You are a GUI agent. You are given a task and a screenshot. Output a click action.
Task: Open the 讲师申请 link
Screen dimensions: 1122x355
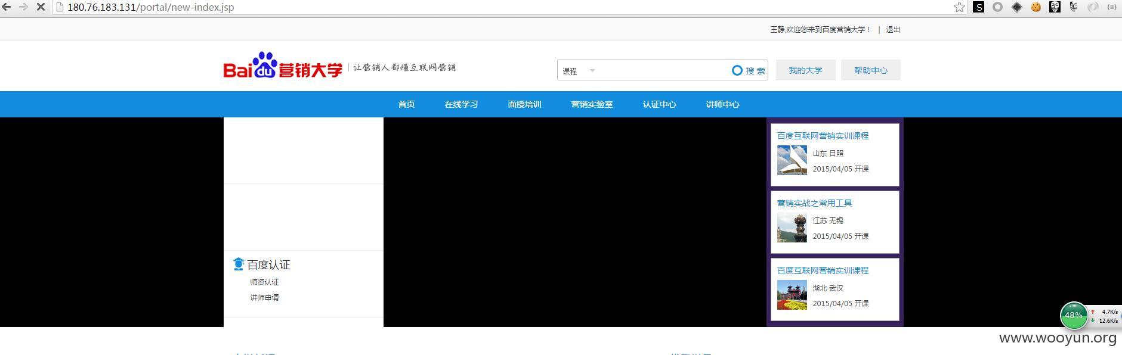(x=264, y=298)
